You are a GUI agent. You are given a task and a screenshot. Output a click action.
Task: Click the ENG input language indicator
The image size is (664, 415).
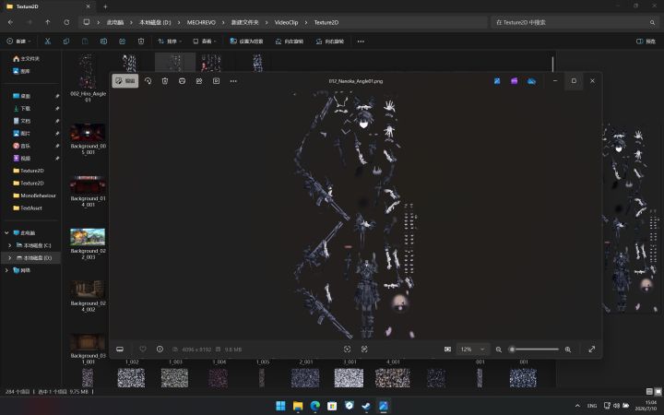(x=592, y=406)
